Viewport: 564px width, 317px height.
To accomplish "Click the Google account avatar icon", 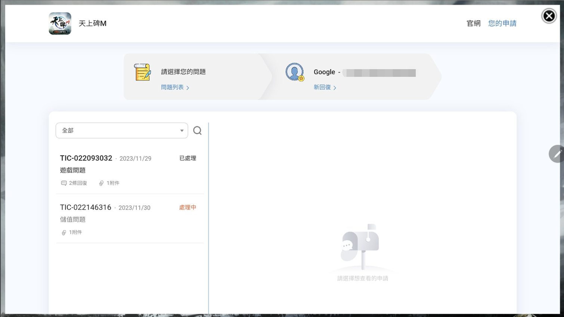I will point(295,72).
